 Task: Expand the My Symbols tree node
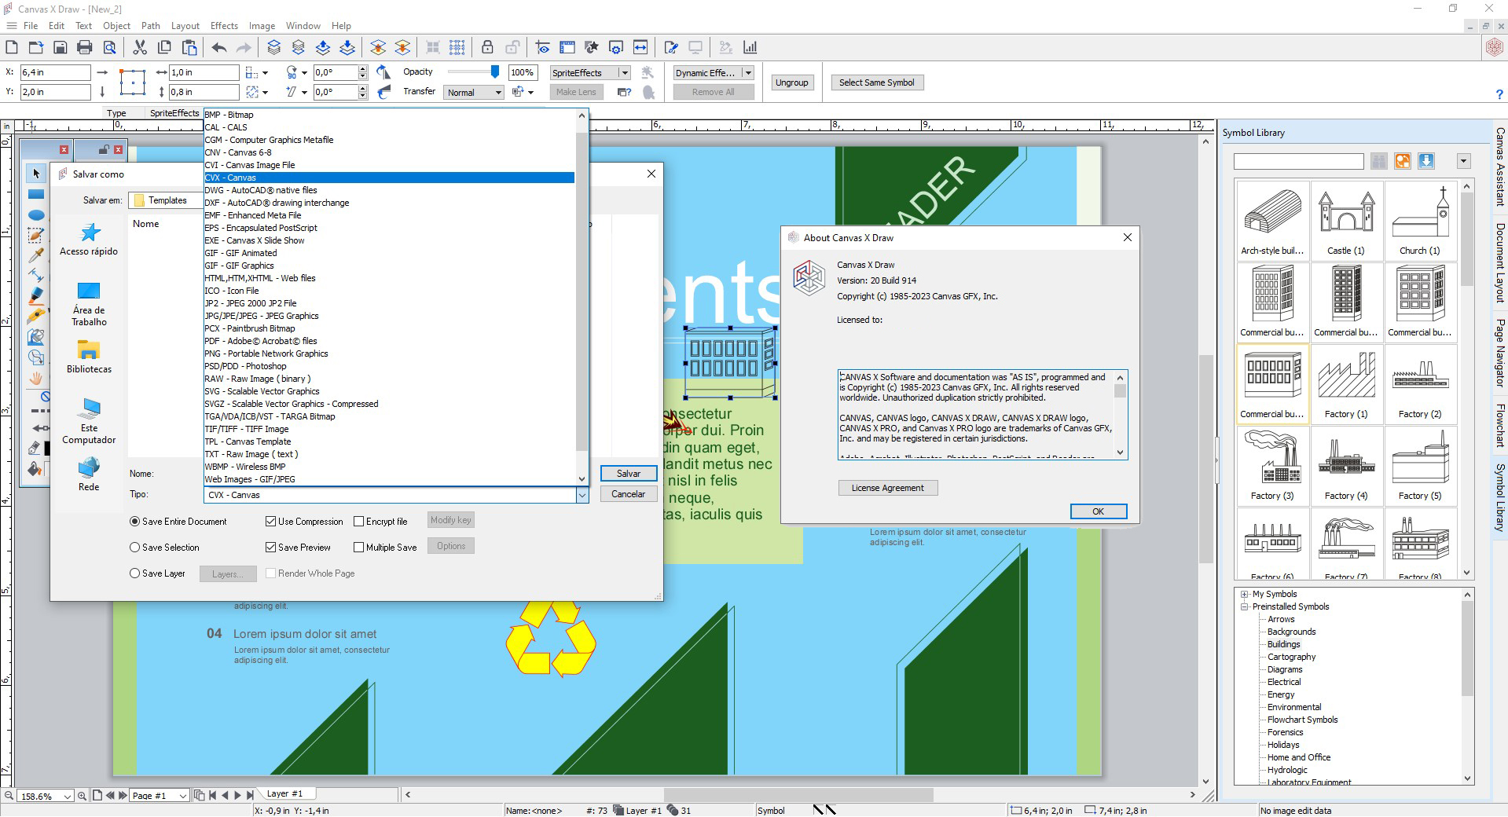tap(1244, 594)
